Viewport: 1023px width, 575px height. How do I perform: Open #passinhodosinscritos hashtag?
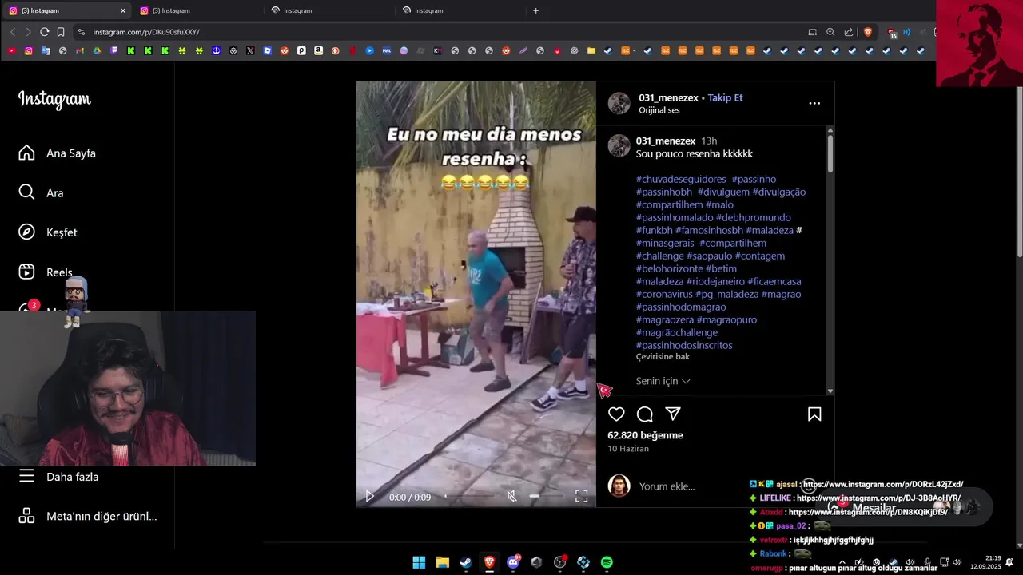click(684, 345)
